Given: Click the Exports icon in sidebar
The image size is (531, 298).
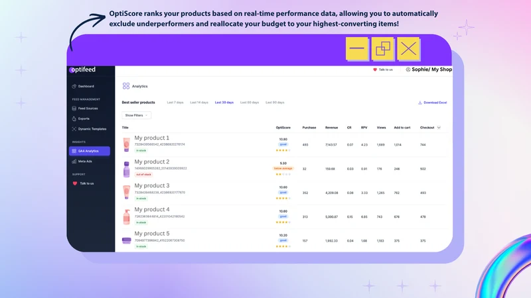Looking at the screenshot, I should tap(74, 119).
